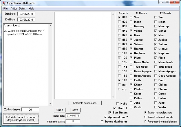Check Moon in P1 Planets
181x127 pixels.
click(131, 22)
